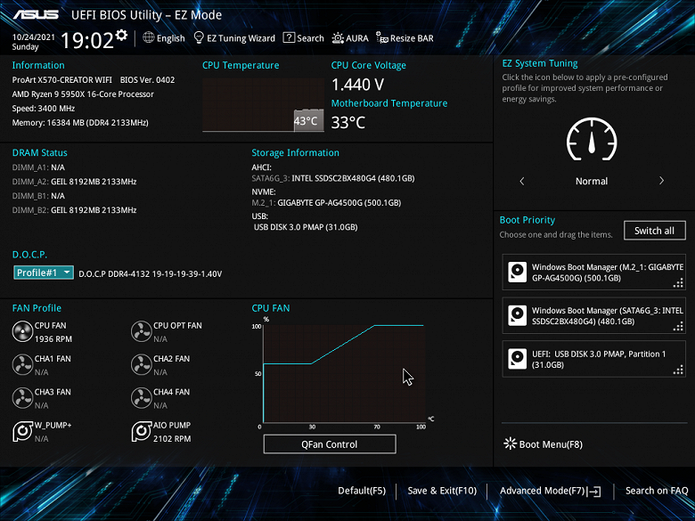Open Search on FAQ link
The width and height of the screenshot is (695, 521).
(657, 491)
